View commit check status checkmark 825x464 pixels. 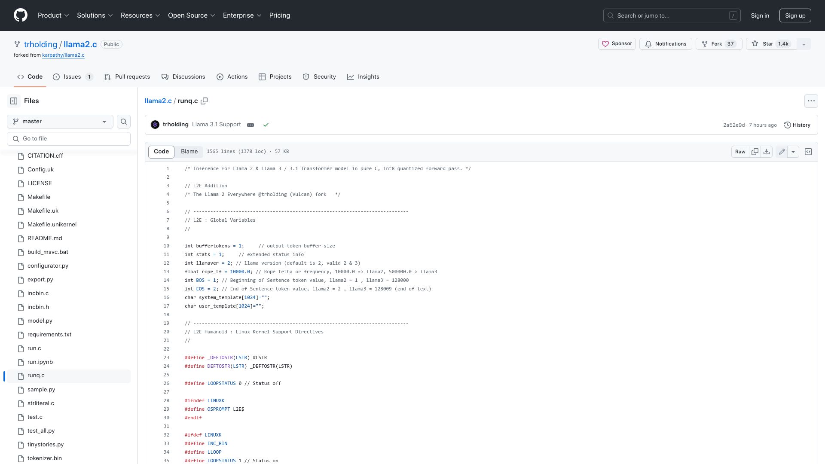[266, 125]
